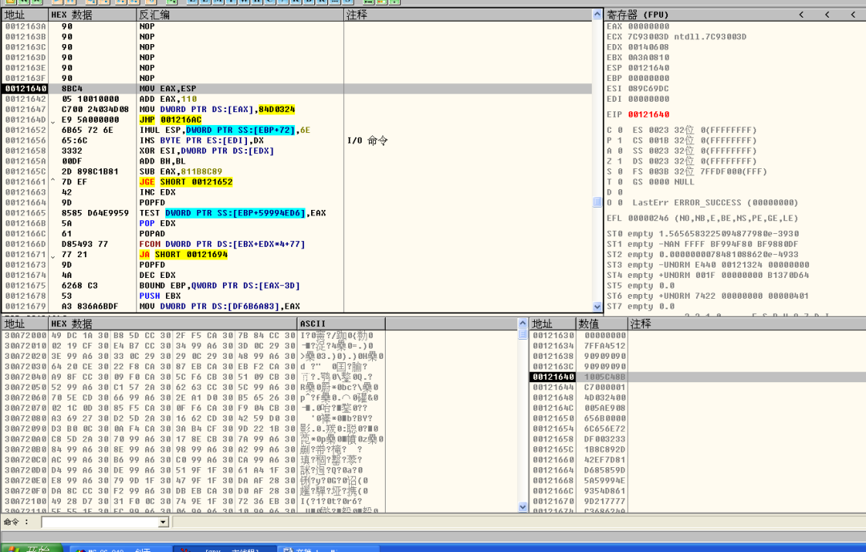Click the disassembly scrollbar thumb
Screen dimensions: 866x552
click(597, 202)
